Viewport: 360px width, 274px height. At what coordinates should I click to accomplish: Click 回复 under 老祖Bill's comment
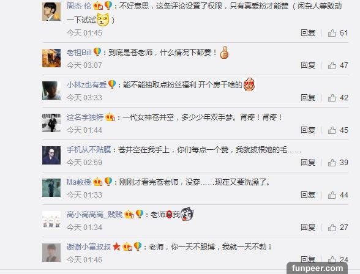click(x=308, y=65)
